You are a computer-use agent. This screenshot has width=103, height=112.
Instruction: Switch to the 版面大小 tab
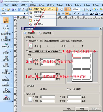(x=30, y=33)
